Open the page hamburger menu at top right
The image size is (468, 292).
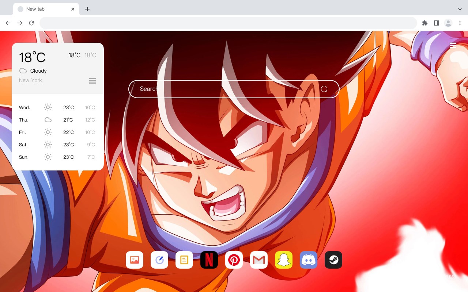tap(453, 45)
